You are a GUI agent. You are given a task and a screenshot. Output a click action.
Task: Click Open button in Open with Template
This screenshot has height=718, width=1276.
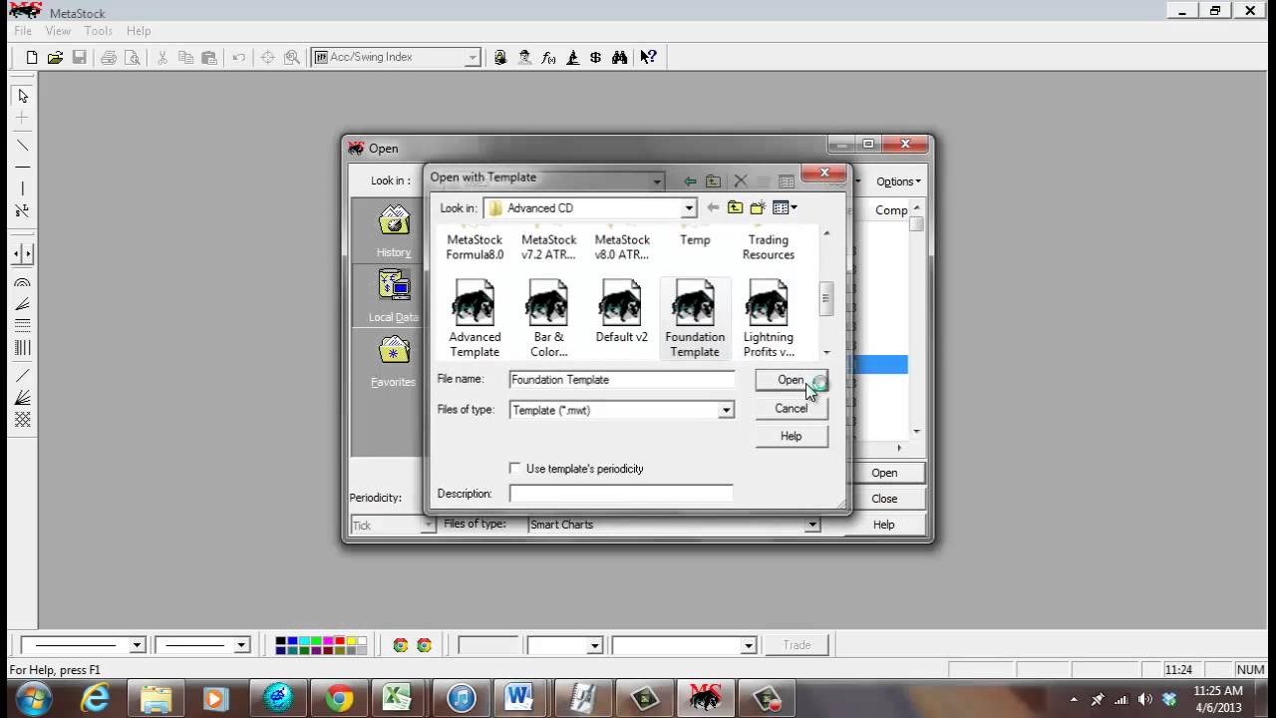791,380
